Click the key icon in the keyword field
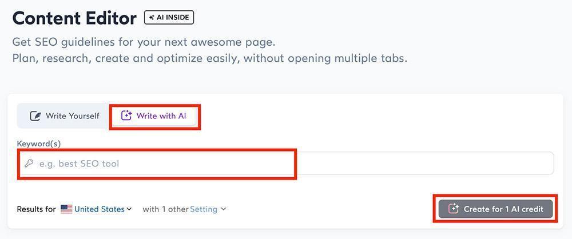This screenshot has width=572, height=239. pyautogui.click(x=29, y=164)
